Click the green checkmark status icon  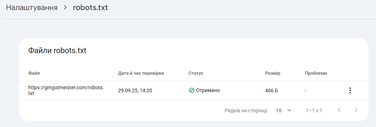pyautogui.click(x=192, y=90)
